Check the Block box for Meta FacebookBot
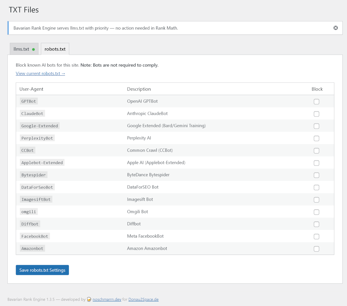The height and width of the screenshot is (306, 347). [x=316, y=236]
